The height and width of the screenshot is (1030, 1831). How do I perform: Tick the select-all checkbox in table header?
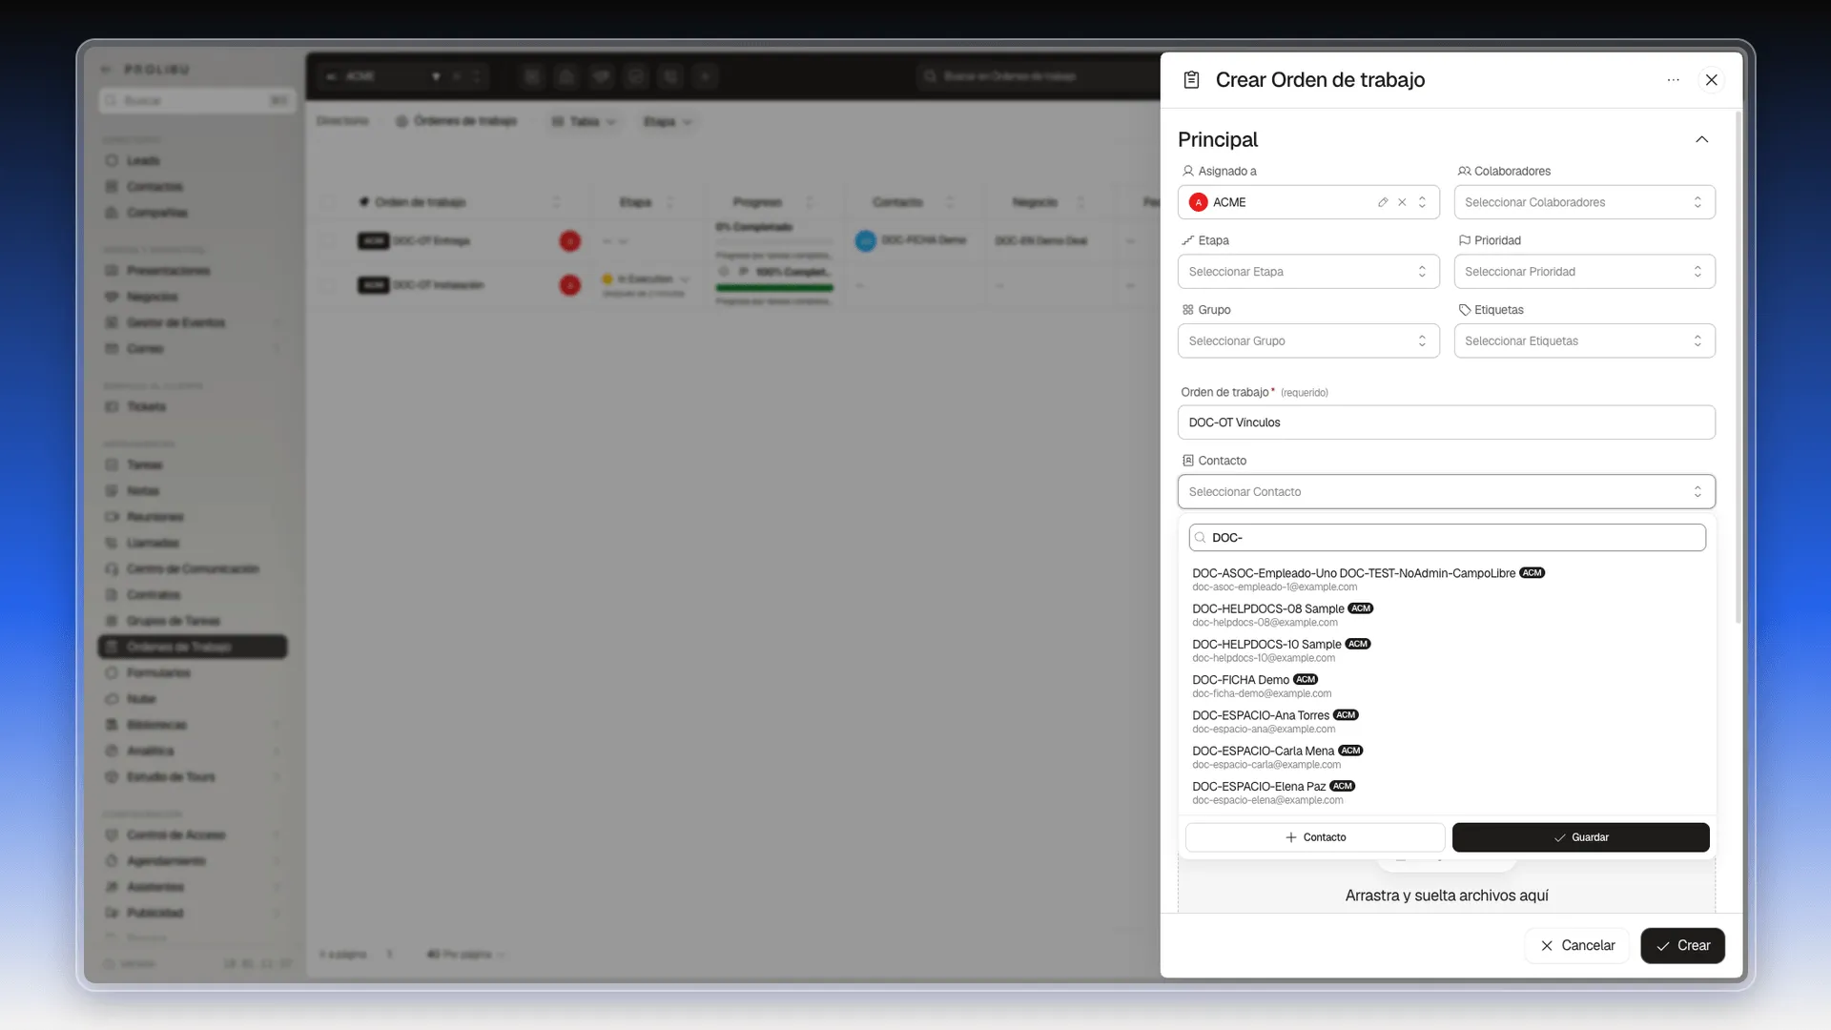(x=328, y=202)
